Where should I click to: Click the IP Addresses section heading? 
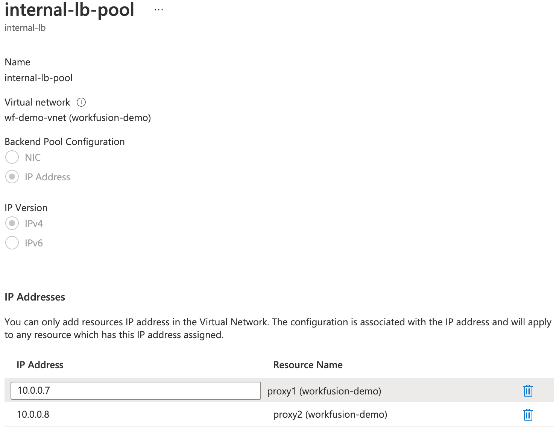click(35, 297)
